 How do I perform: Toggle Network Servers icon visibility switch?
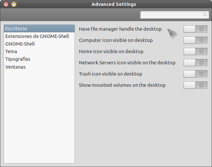[195, 63]
